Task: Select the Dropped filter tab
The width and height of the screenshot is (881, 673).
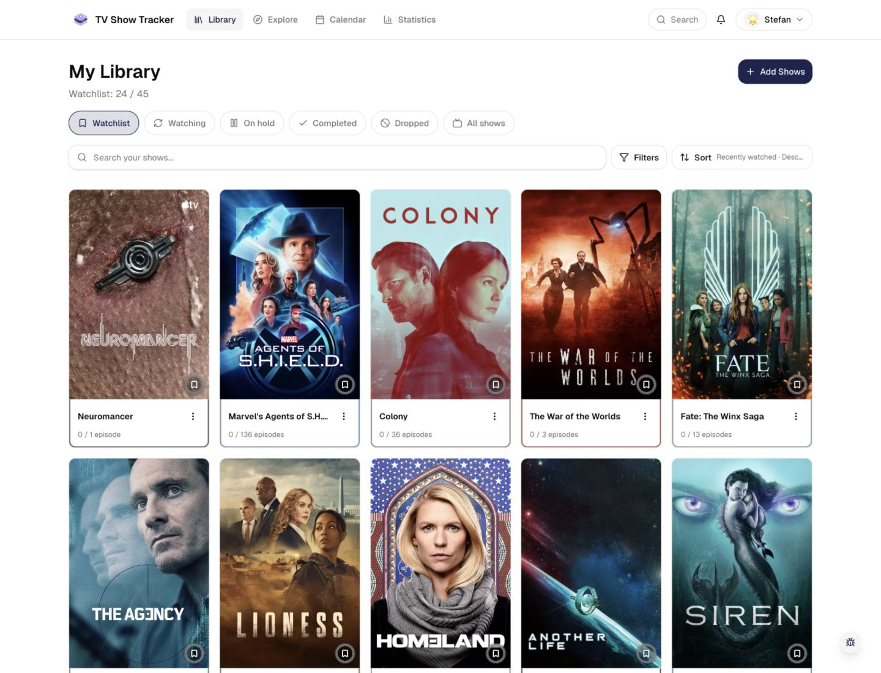Action: (x=404, y=123)
